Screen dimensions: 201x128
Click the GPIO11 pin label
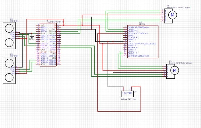[x=44, y=48]
